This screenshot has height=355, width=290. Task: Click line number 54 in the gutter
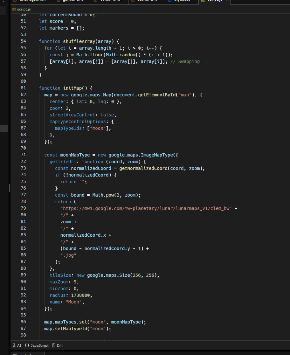tap(23, 41)
